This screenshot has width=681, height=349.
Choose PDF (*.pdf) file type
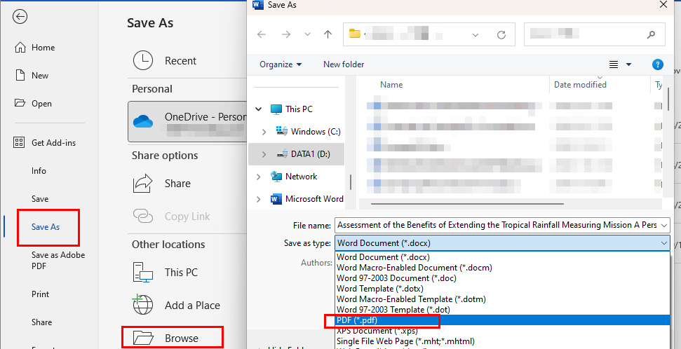pos(502,320)
